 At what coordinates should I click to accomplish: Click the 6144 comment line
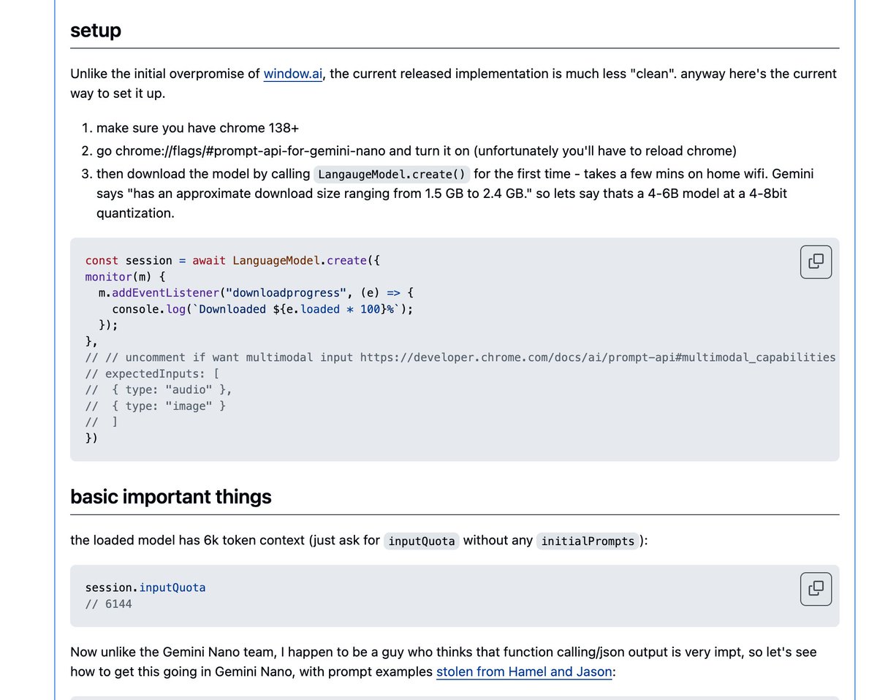coord(109,604)
